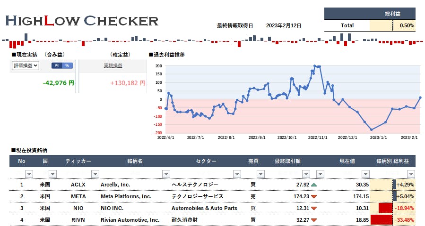This screenshot has height=226, width=425.
Task: Open the 実現損益 link
Action: coord(113,66)
